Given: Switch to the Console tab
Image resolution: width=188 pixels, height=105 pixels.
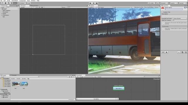Looking at the screenshot, I should click(x=14, y=75).
